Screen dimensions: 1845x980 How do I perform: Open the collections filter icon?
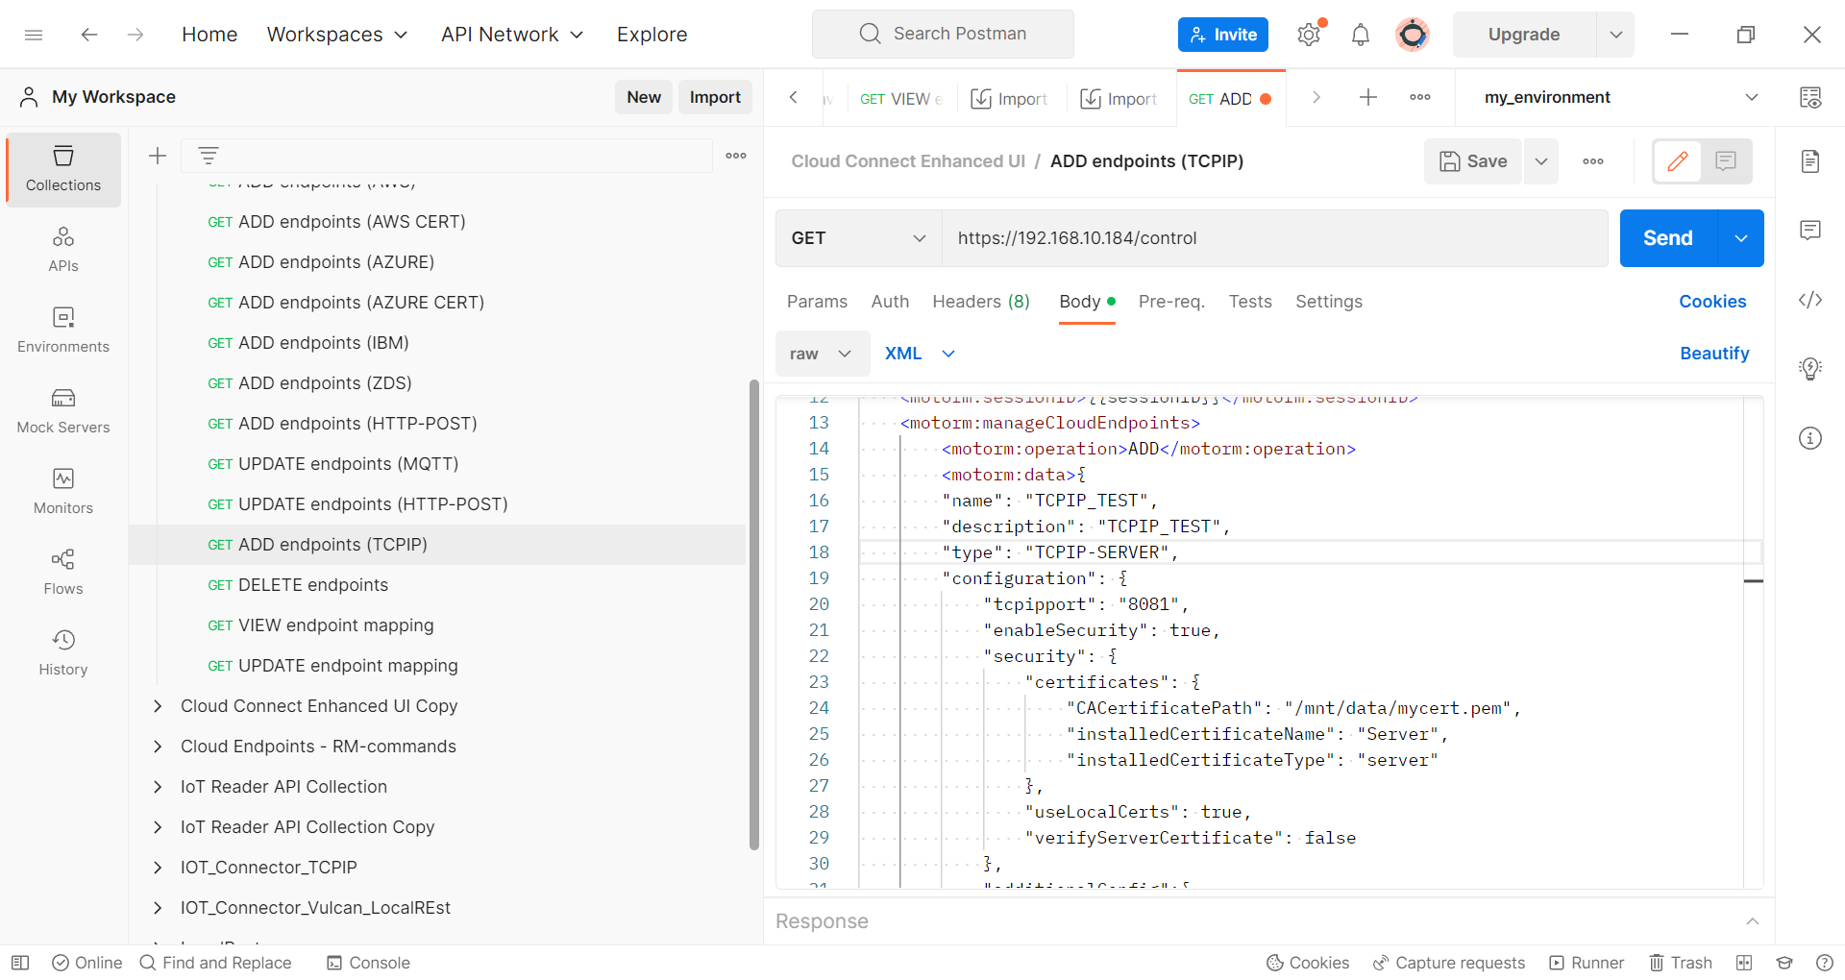pyautogui.click(x=209, y=156)
